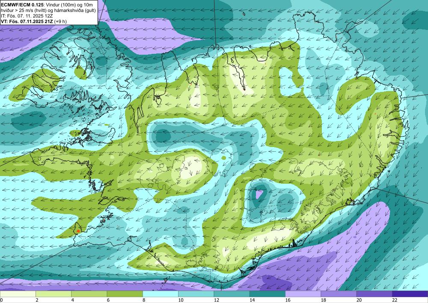Screen dimensions: 428x303
Task: Click the legend scale label "10"
Action: point(181,300)
